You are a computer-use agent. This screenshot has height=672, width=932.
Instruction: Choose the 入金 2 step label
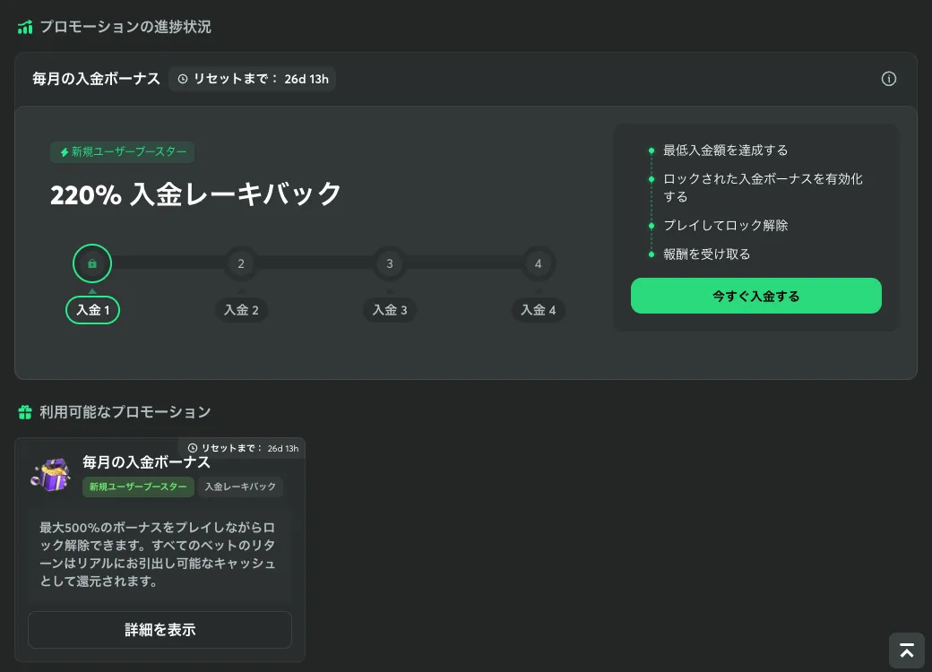click(241, 310)
